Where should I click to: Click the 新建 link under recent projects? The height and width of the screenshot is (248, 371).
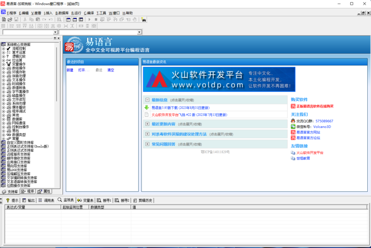(x=70, y=70)
